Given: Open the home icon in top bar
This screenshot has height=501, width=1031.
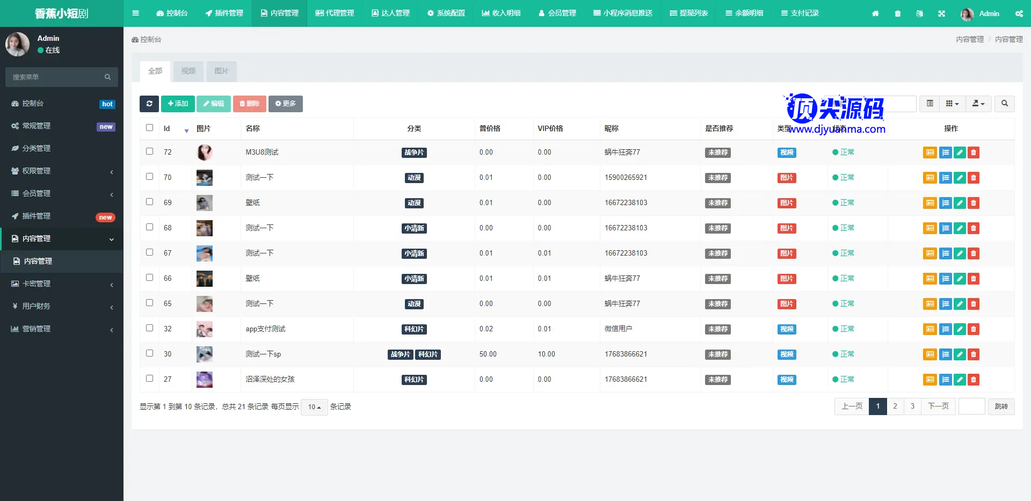Looking at the screenshot, I should click(x=875, y=13).
